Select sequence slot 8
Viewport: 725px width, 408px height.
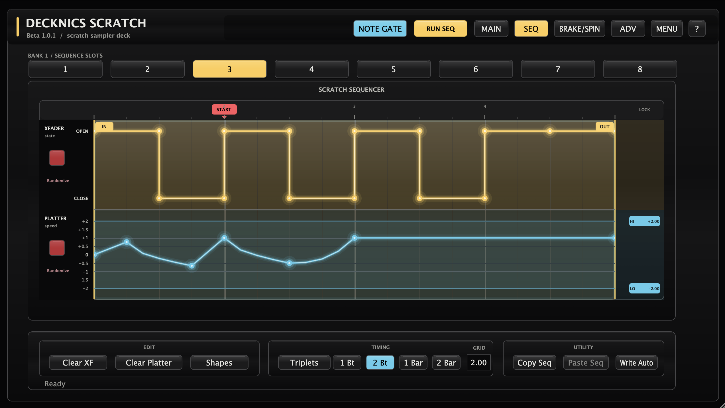640,69
